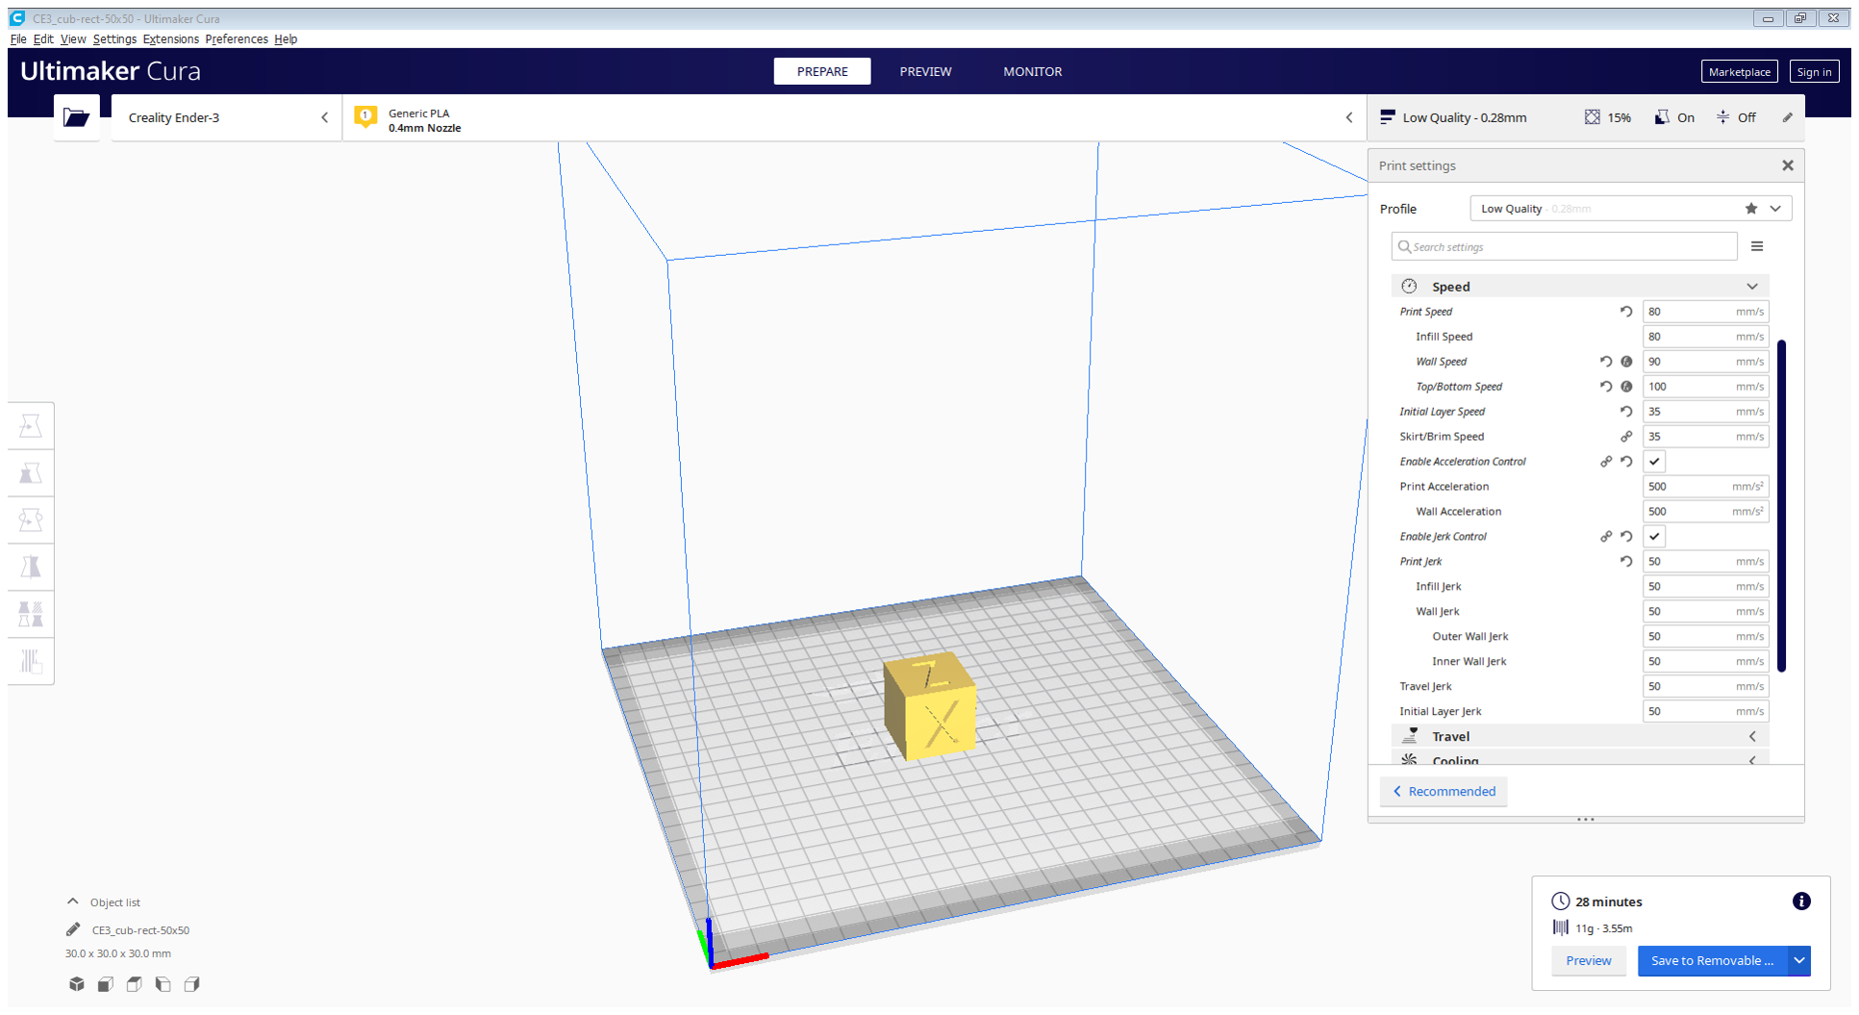Open settings visibility hamburger menu
Image resolution: width=1859 pixels, height=1015 pixels.
(1757, 246)
